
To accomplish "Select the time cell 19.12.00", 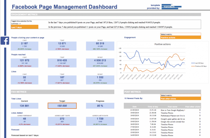I will (x=153, y=135).
